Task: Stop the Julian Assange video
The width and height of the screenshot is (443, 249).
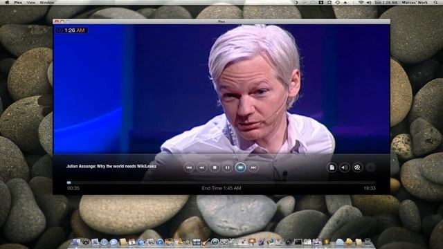Action: tap(215, 167)
